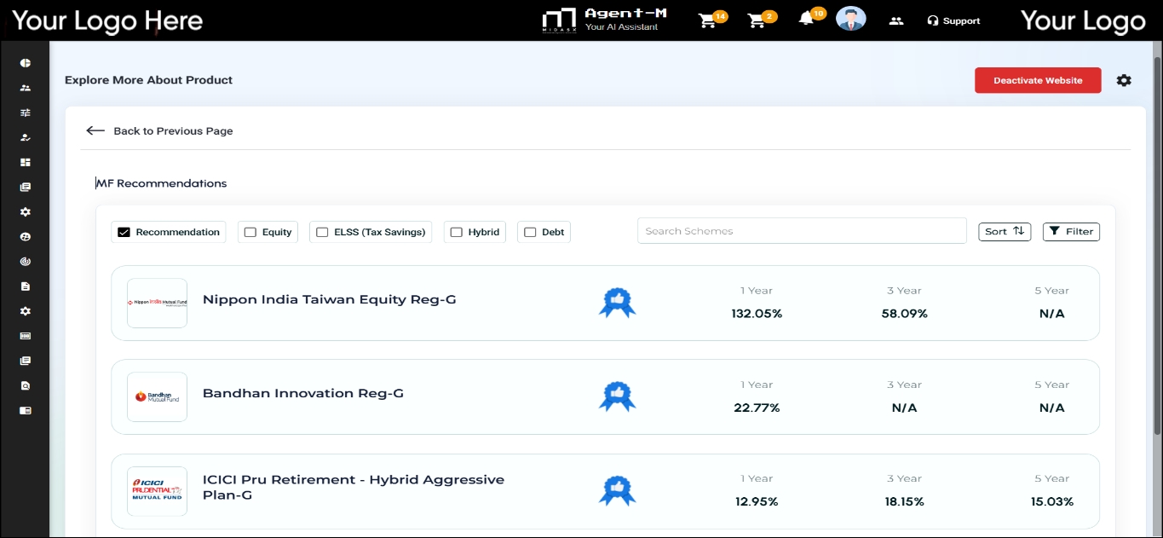The height and width of the screenshot is (538, 1163).
Task: Click the Nippon India Mutual Fund logo
Action: [x=157, y=303]
